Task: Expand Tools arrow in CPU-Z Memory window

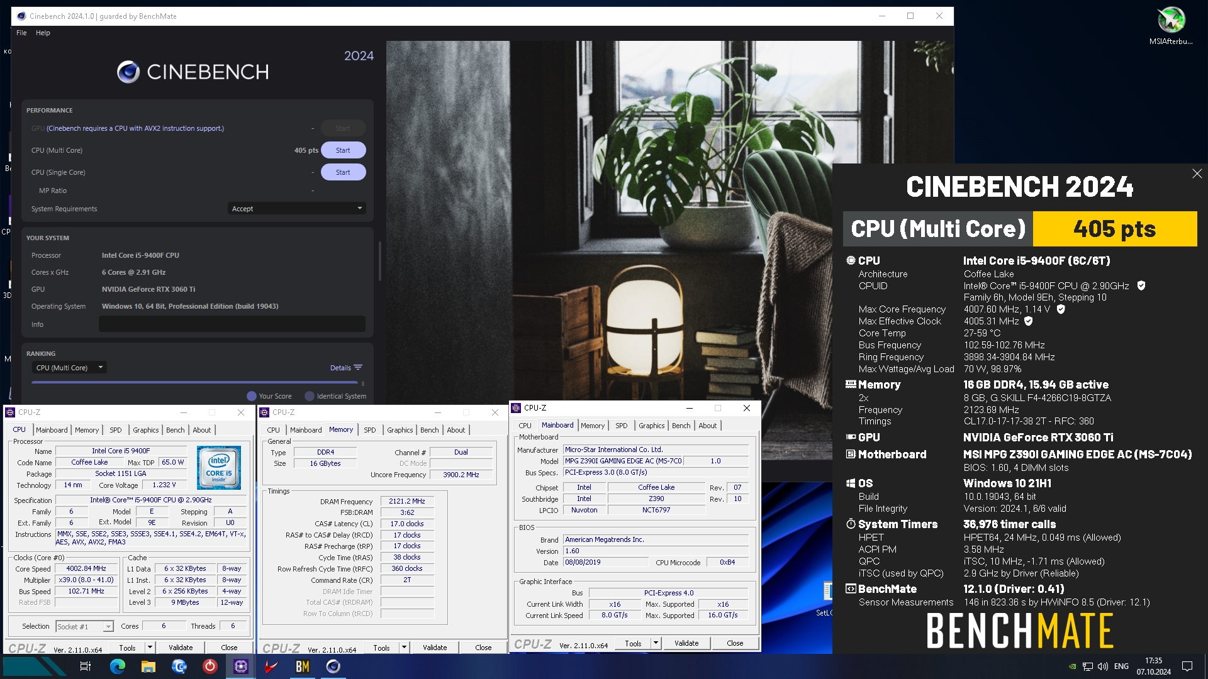Action: coord(404,648)
